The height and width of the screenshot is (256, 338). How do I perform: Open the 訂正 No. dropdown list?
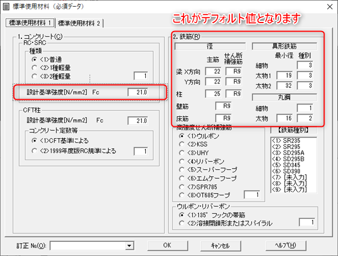pyautogui.click(x=130, y=245)
